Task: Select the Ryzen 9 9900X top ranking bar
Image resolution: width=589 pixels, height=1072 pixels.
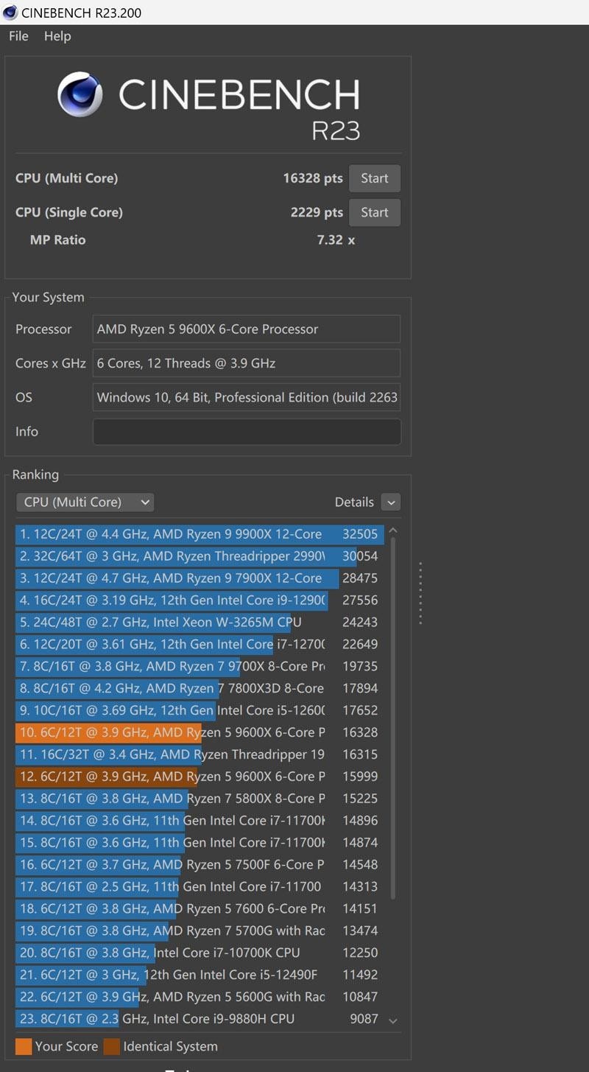Action: (x=199, y=534)
